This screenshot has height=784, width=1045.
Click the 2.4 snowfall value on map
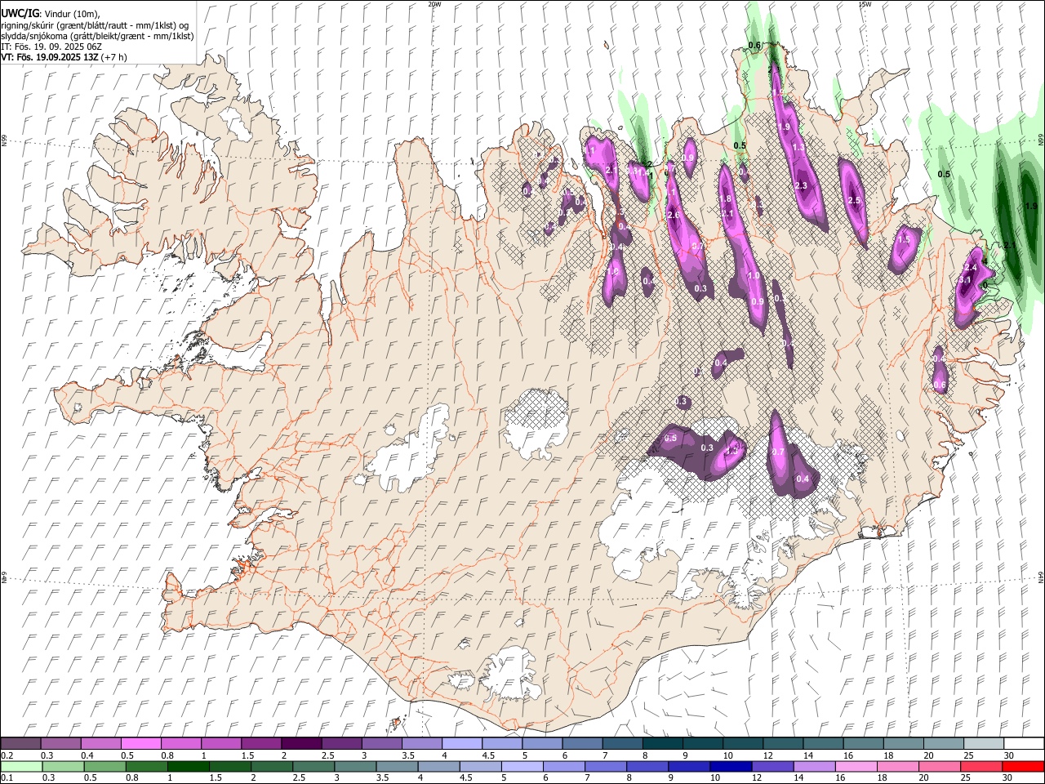(x=971, y=268)
